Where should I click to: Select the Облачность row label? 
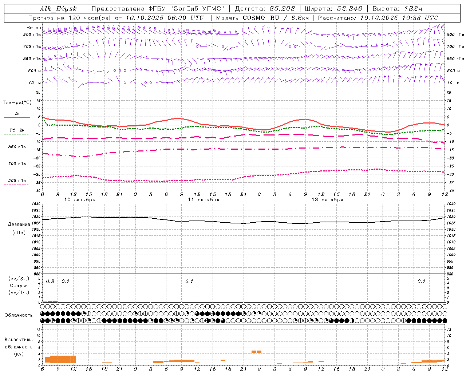(19, 315)
